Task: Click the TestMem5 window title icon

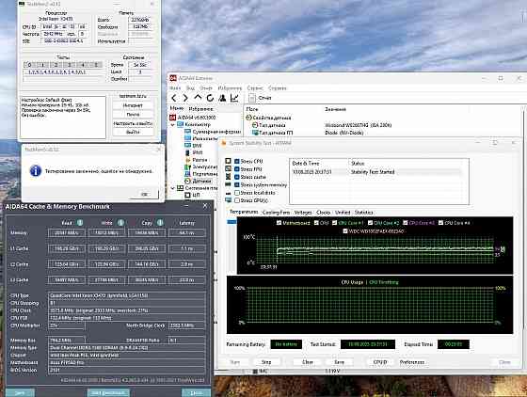Action: point(22,4)
